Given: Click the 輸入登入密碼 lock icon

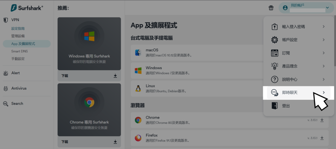Looking at the screenshot, I should coord(275,27).
